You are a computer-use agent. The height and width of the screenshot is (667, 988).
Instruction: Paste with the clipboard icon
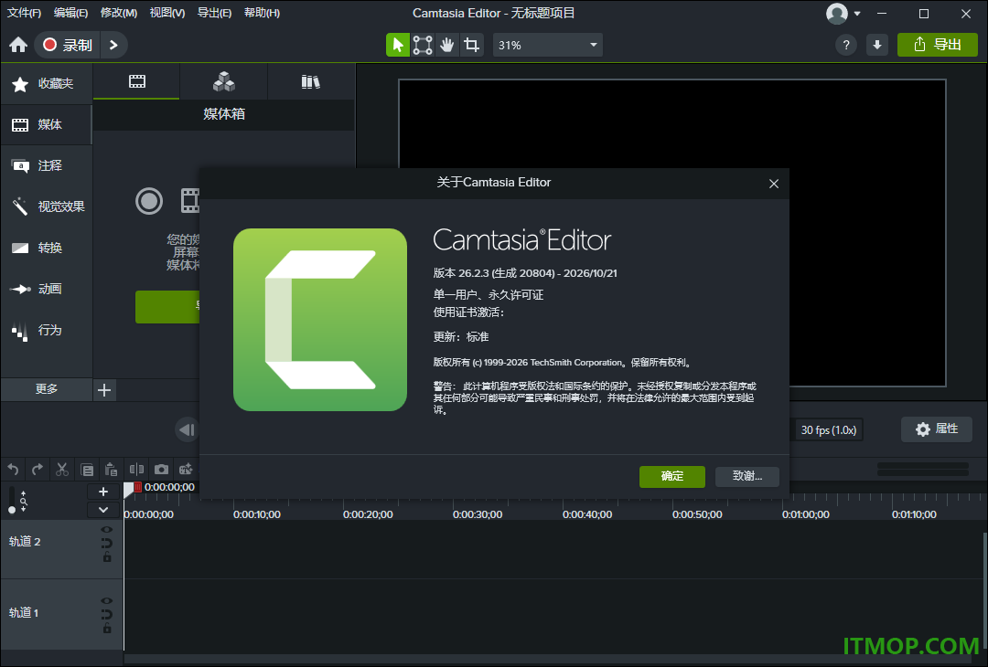pos(111,470)
